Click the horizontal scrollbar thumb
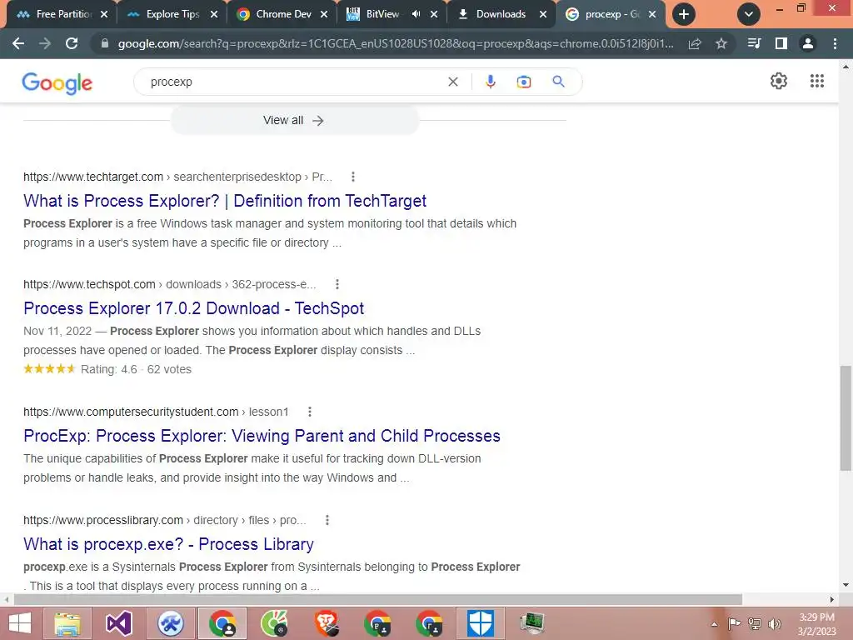Viewport: 853px width, 640px height. pos(377,599)
